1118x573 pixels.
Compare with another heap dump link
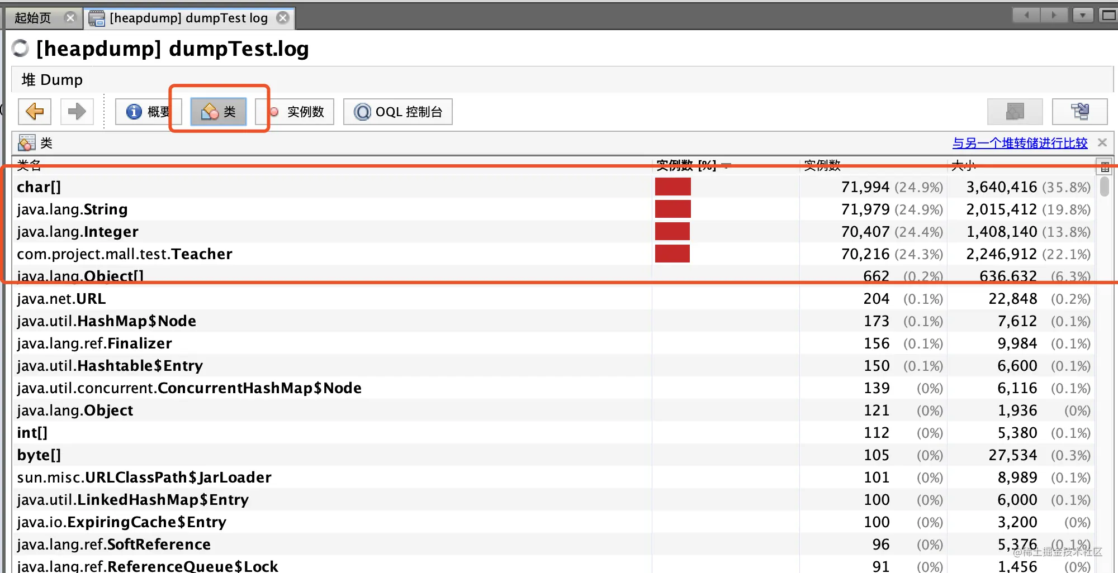(x=1020, y=143)
